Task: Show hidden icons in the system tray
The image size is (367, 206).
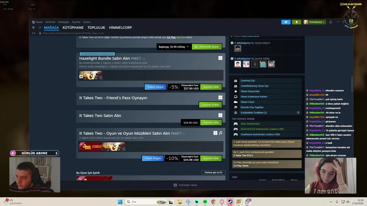Action: 331,202
